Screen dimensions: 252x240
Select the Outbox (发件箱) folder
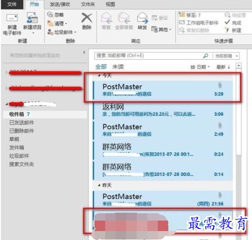(x=17, y=148)
